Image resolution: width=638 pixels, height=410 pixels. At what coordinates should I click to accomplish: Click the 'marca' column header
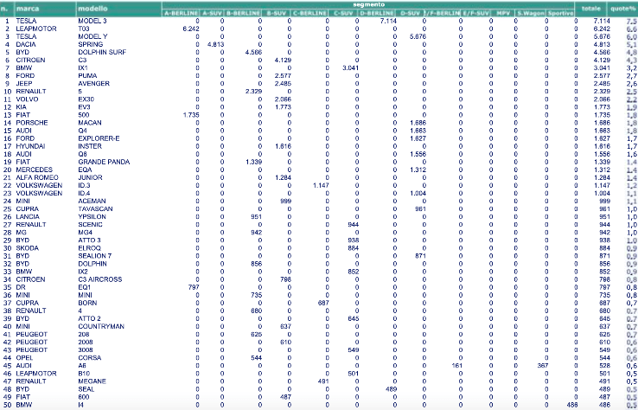click(28, 9)
